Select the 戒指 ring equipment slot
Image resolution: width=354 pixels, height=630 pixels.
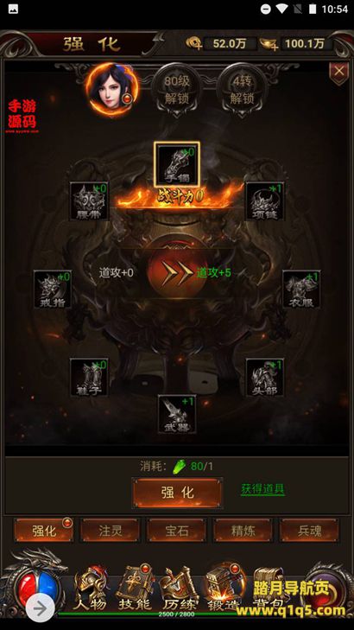click(53, 289)
